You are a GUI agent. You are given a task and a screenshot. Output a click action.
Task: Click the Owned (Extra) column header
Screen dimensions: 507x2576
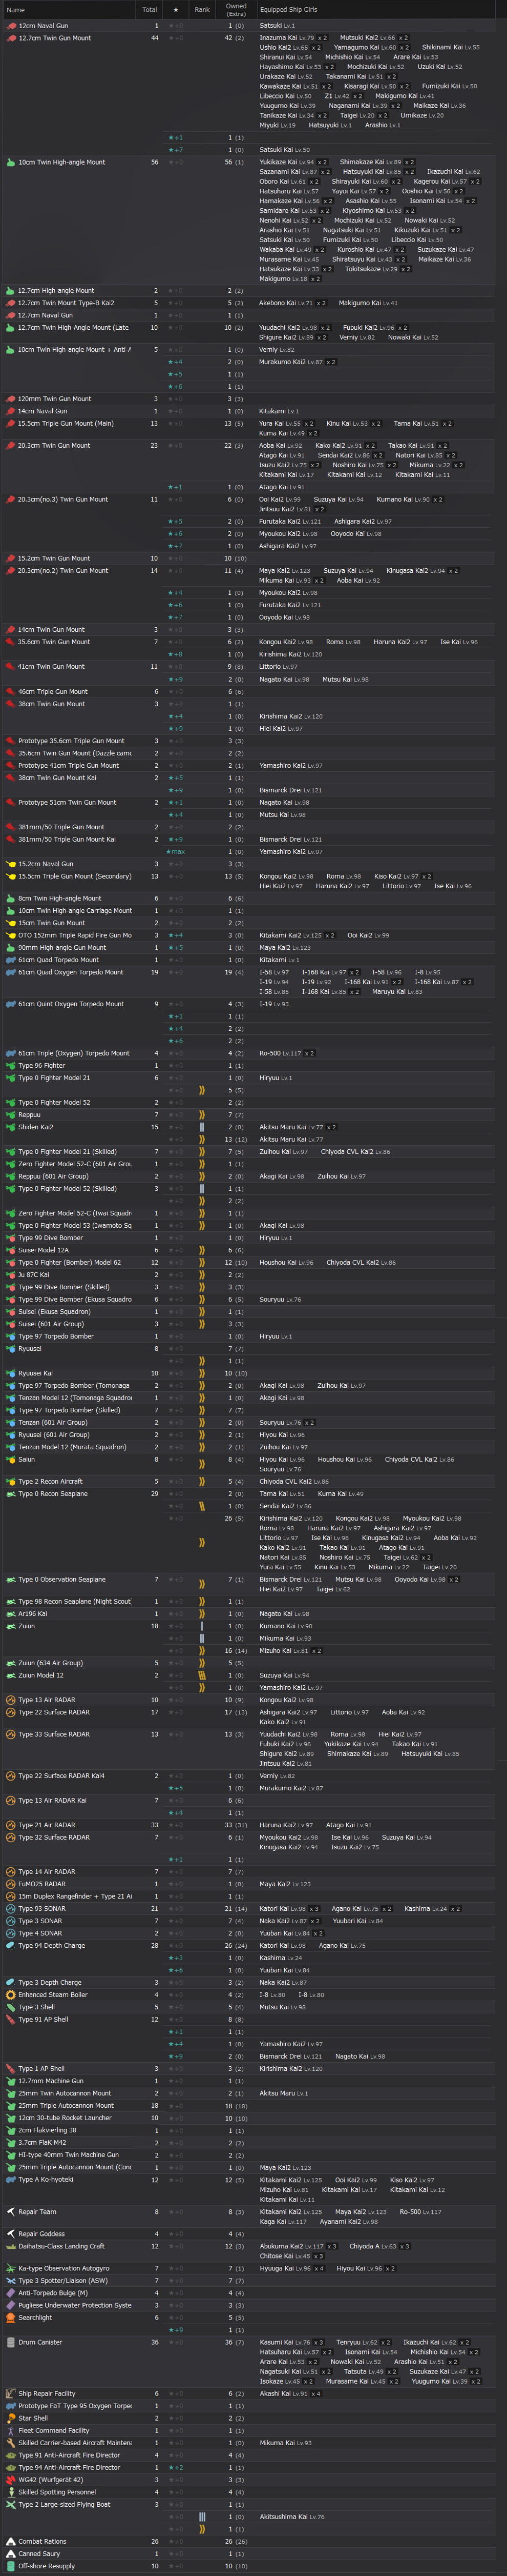click(x=236, y=10)
